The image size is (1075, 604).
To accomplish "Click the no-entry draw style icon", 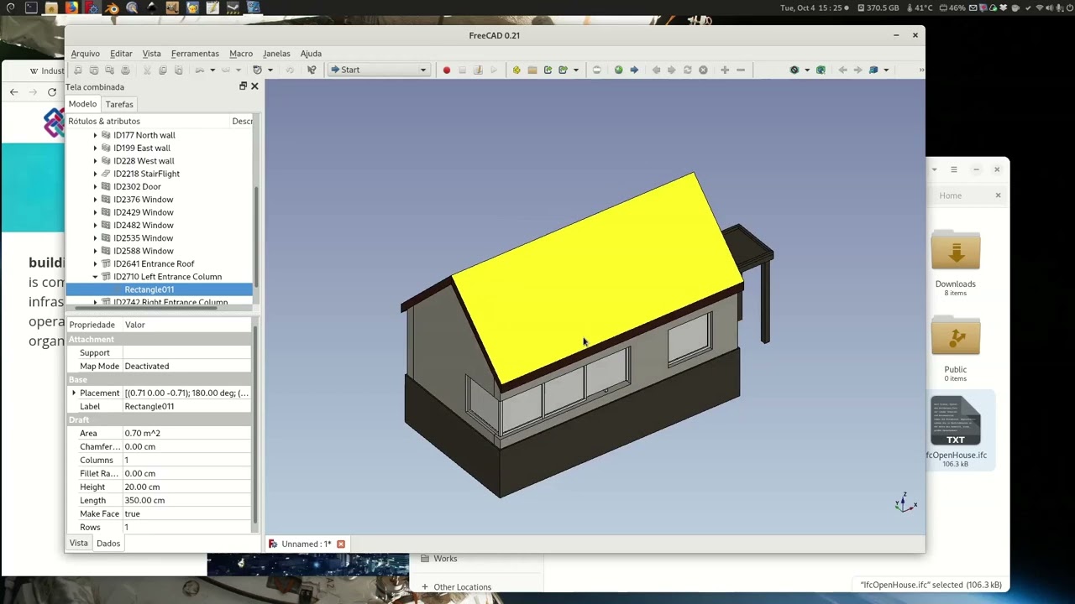I will coord(794,70).
